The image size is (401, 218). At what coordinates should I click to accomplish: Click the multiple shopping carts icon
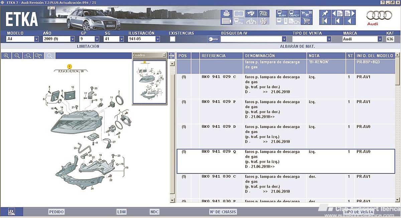[x=306, y=14]
